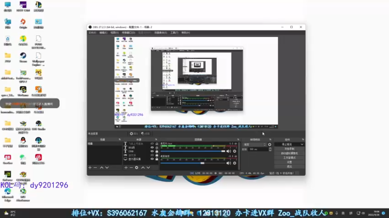Click the Exit button in controls
The height and width of the screenshot is (218, 389).
pyautogui.click(x=289, y=167)
